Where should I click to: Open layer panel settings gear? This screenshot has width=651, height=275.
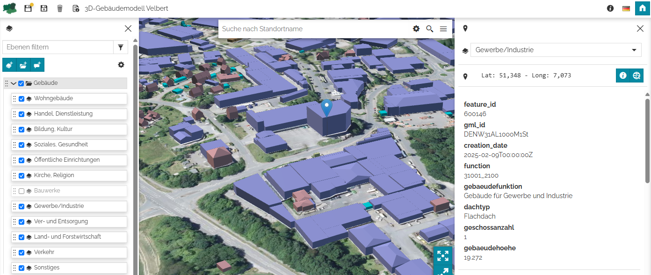(121, 65)
